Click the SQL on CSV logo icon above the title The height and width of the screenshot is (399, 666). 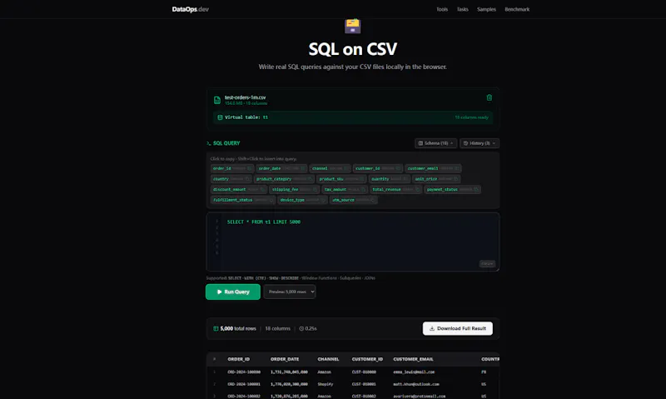tap(352, 26)
